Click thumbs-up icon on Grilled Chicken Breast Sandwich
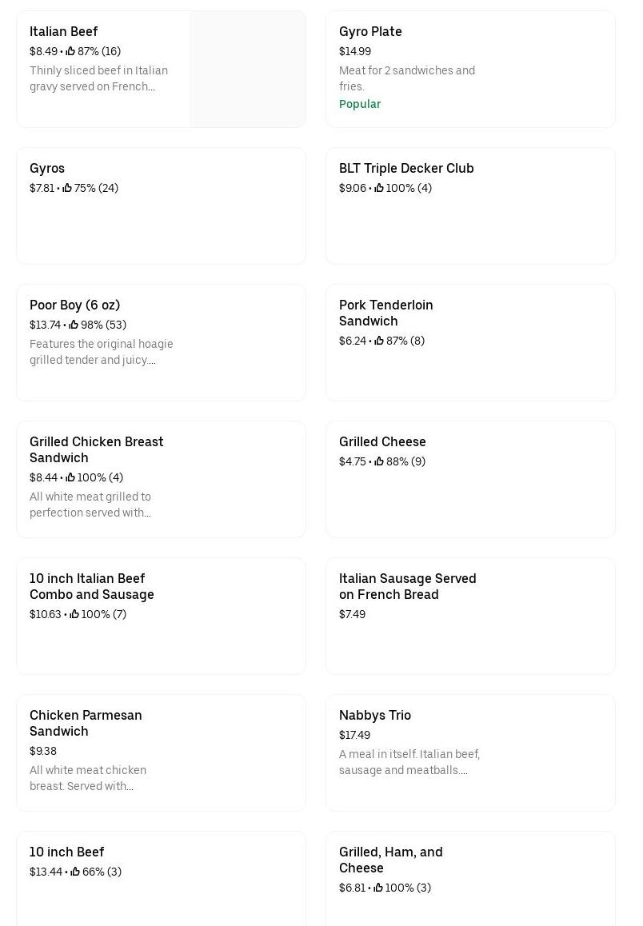 point(70,477)
